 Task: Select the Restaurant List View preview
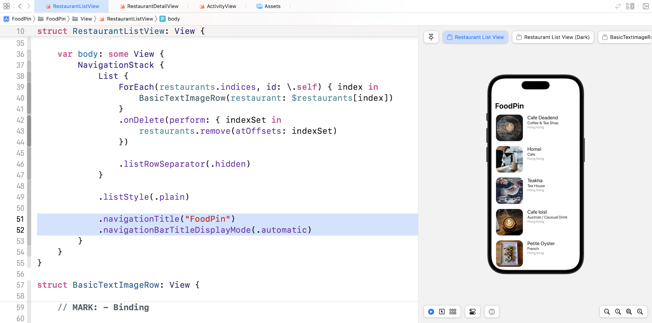(475, 37)
